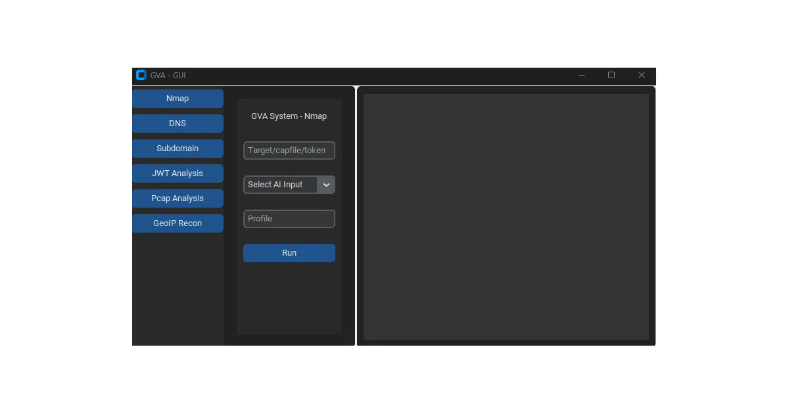Minimize the GVA - GUI window
Image resolution: width=789 pixels, height=414 pixels.
[582, 76]
